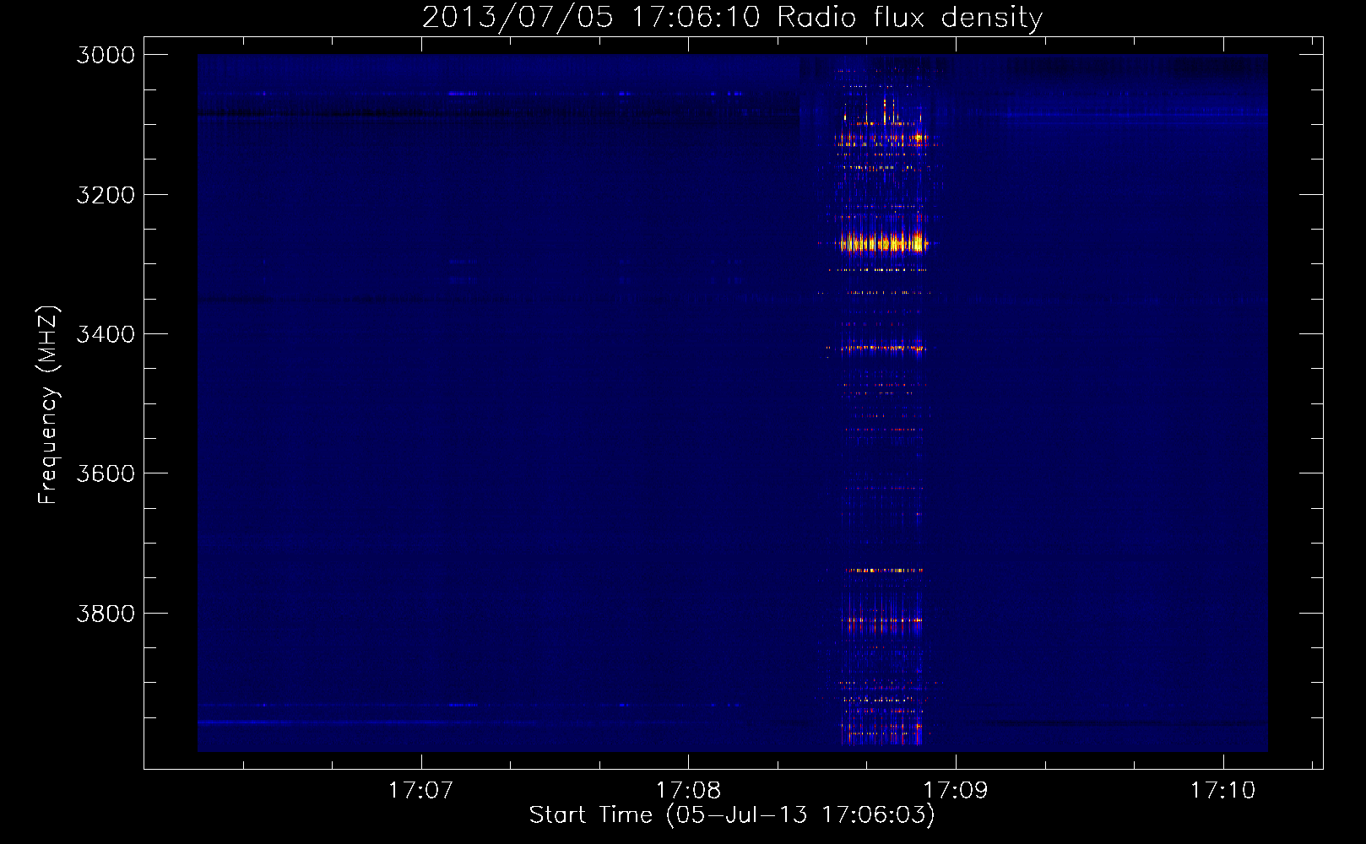Click the 17:07 time axis label
Viewport: 1366px width, 844px height.
pyautogui.click(x=420, y=791)
